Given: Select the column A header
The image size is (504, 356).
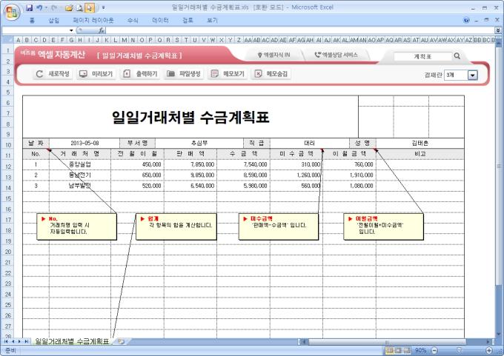Looking at the screenshot, I should [x=19, y=40].
